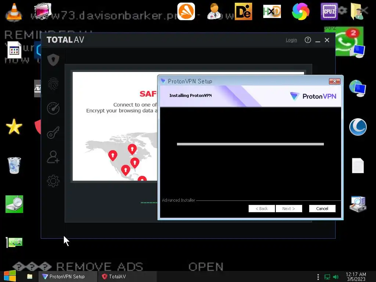Launch the yellow De desktop icon

243,11
